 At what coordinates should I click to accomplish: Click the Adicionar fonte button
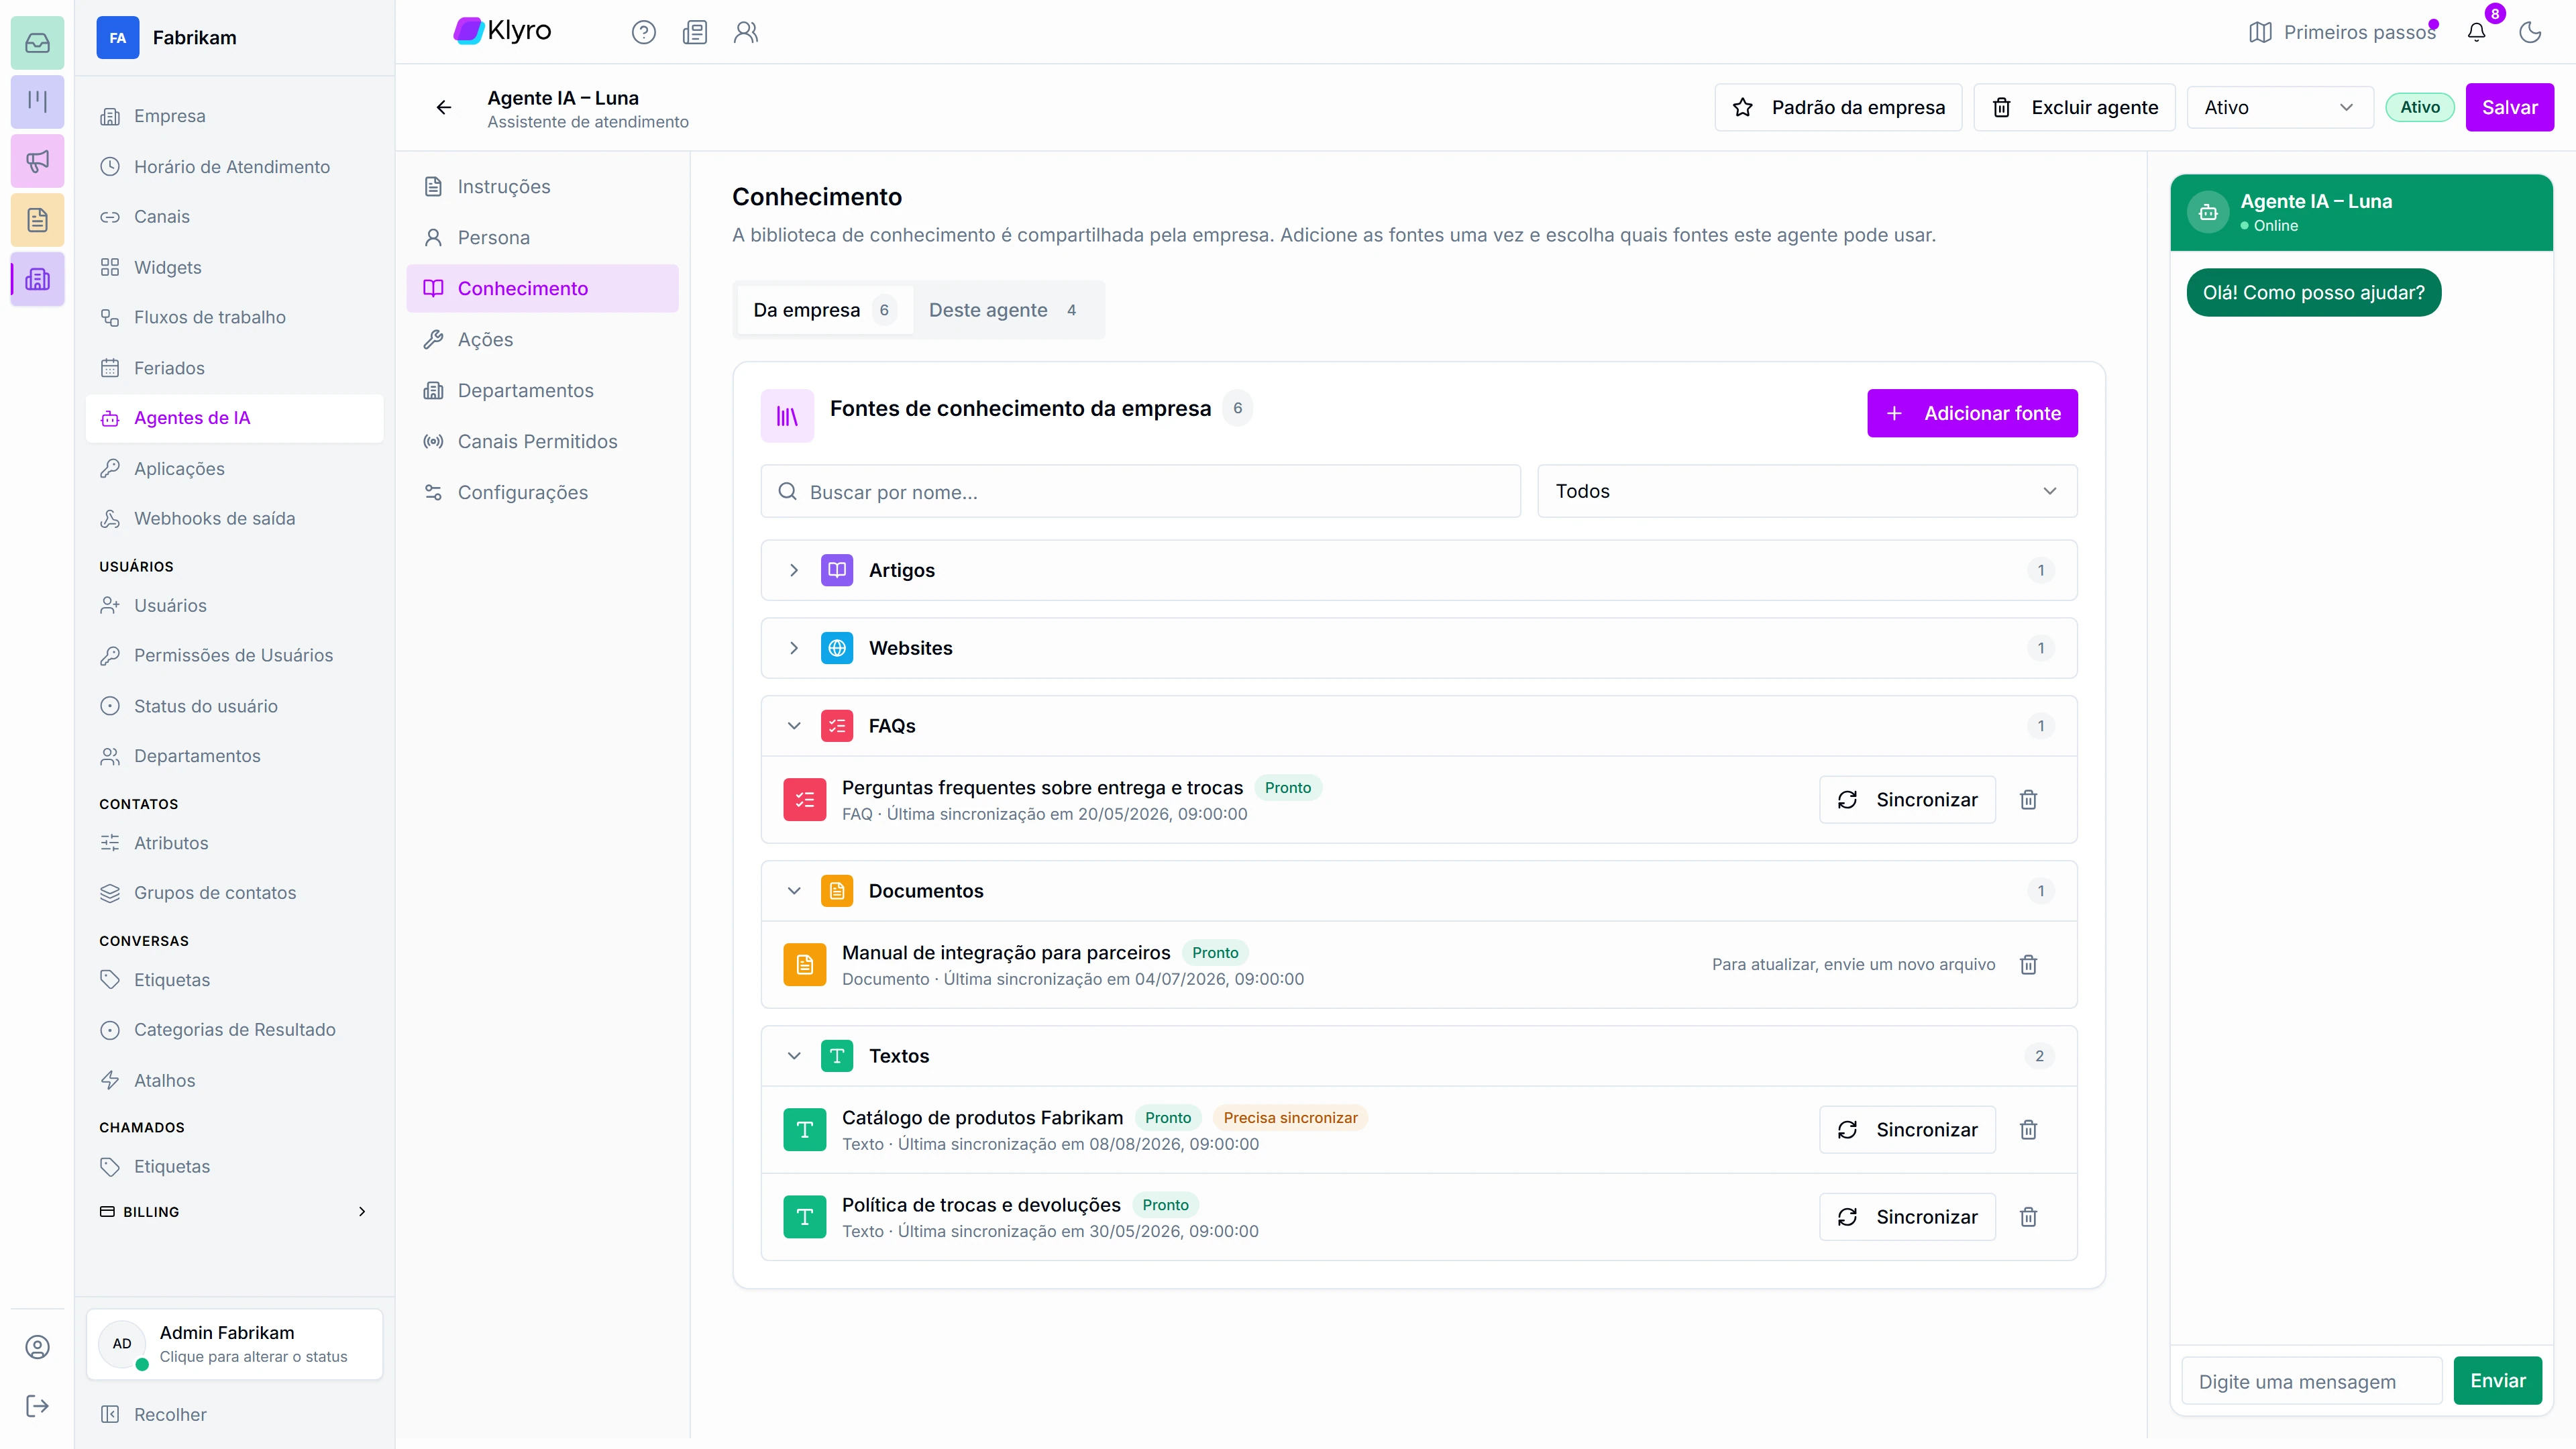click(1972, 413)
